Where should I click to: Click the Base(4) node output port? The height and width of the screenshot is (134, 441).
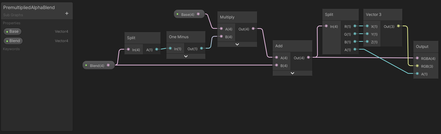(x=198, y=14)
